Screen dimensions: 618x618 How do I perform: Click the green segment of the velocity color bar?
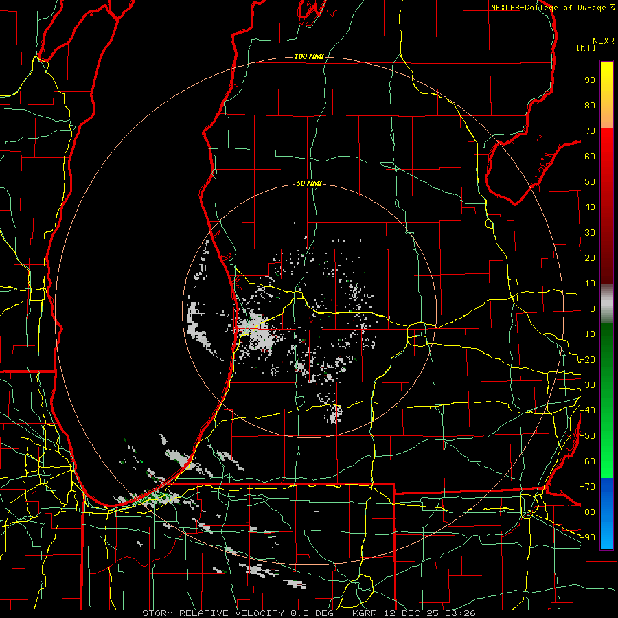[606, 401]
